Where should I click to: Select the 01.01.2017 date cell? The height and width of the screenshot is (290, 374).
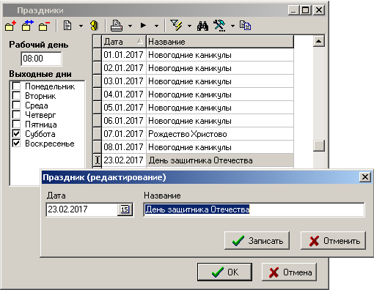[124, 55]
